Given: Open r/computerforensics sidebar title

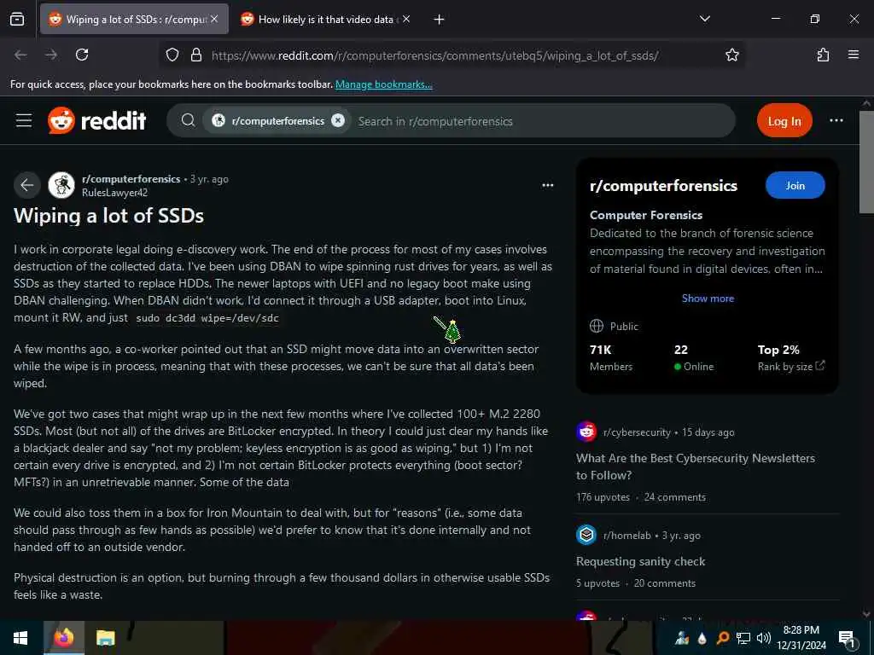Looking at the screenshot, I should click(663, 185).
